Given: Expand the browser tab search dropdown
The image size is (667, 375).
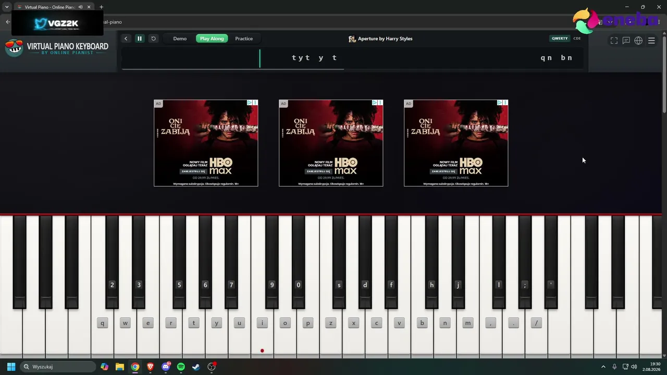Looking at the screenshot, I should click(7, 7).
